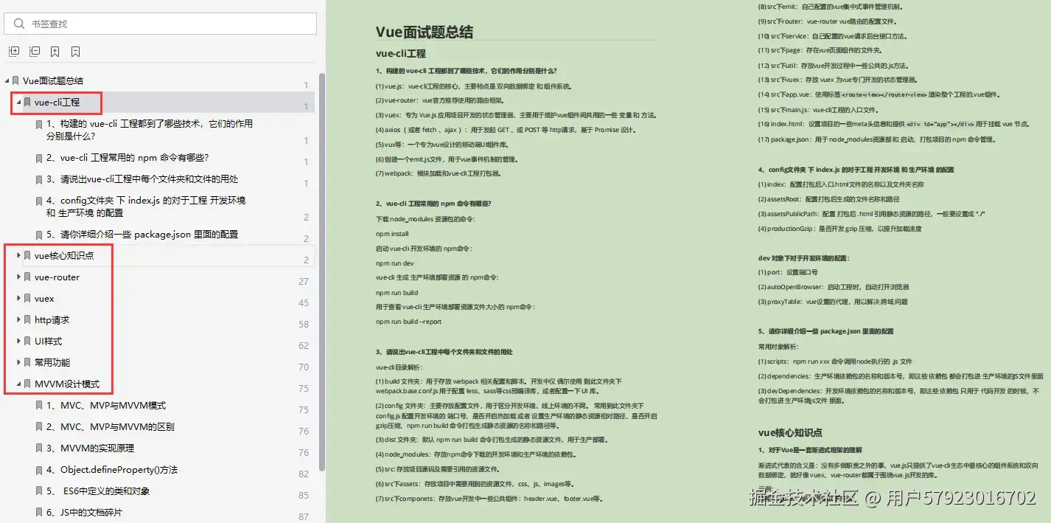This screenshot has width=1051, height=523.
Task: Go to the vue-router bookmark label
Action: [x=57, y=277]
